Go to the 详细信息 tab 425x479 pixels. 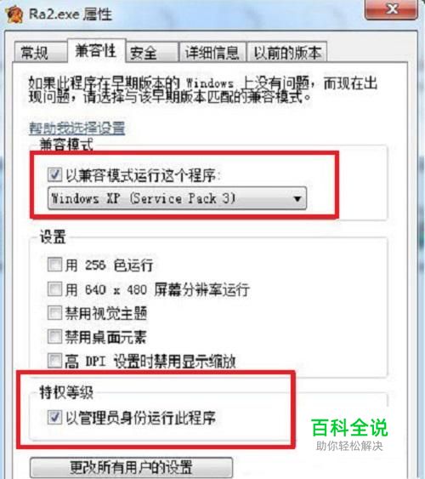pos(212,52)
